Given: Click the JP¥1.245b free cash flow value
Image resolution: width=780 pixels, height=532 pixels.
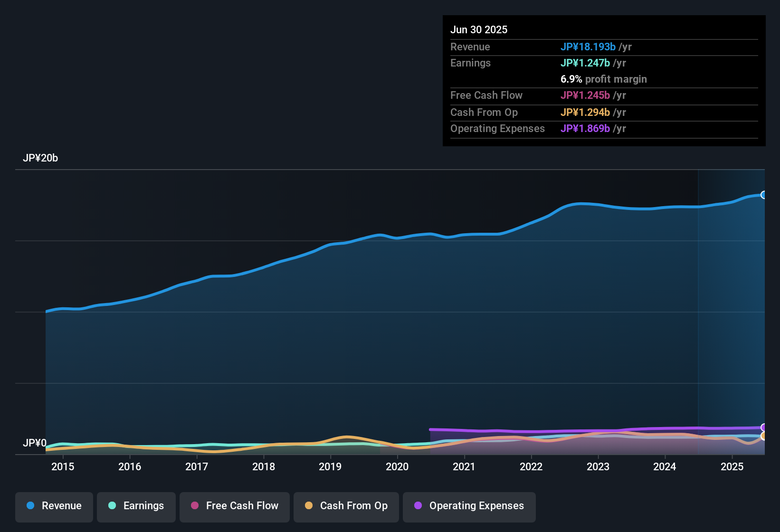Looking at the screenshot, I should (585, 95).
